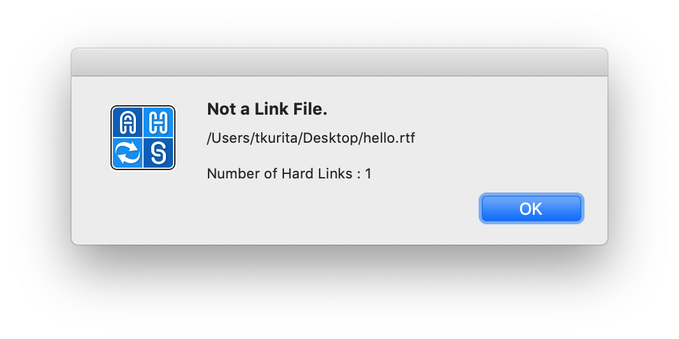Click the letter S quadrant of app icon
This screenshot has width=679, height=339.
(x=158, y=153)
